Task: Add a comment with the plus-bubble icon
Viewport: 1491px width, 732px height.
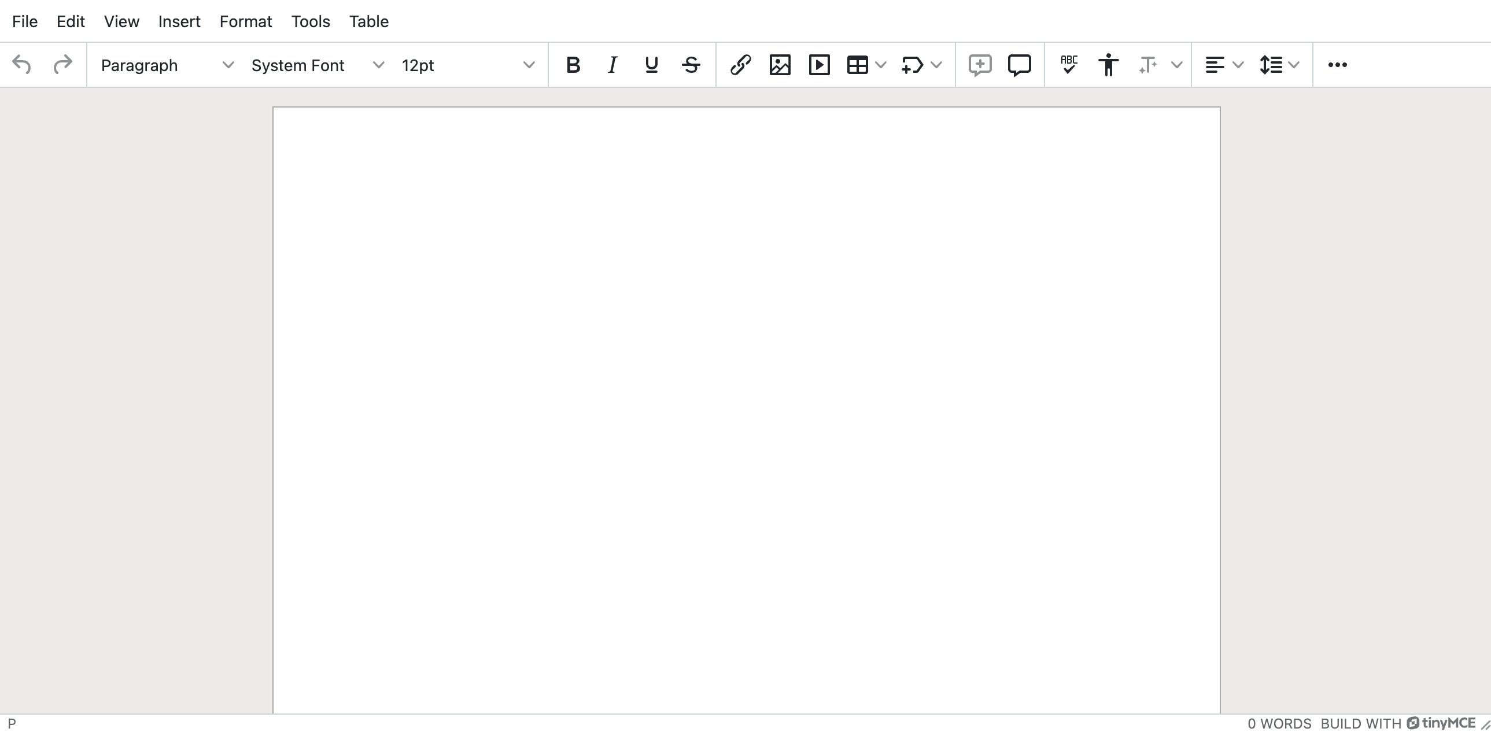Action: click(x=980, y=65)
